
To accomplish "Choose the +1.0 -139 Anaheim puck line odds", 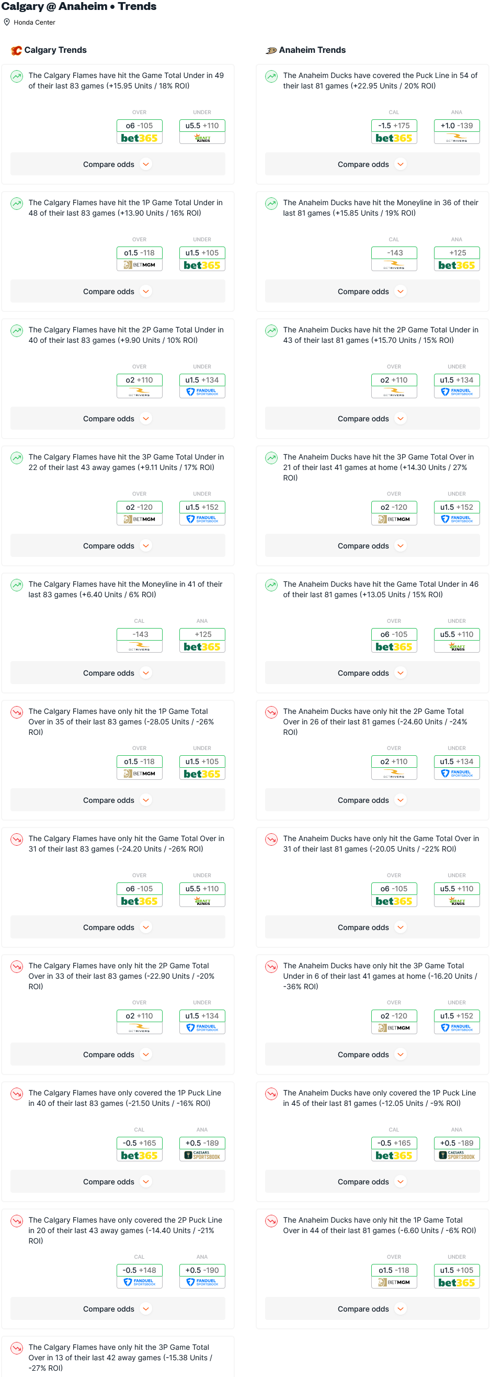I will [x=456, y=126].
